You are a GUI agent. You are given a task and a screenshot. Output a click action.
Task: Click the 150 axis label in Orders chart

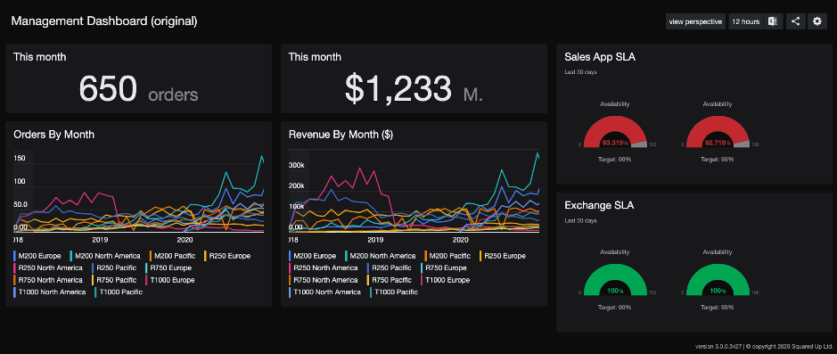[20, 158]
